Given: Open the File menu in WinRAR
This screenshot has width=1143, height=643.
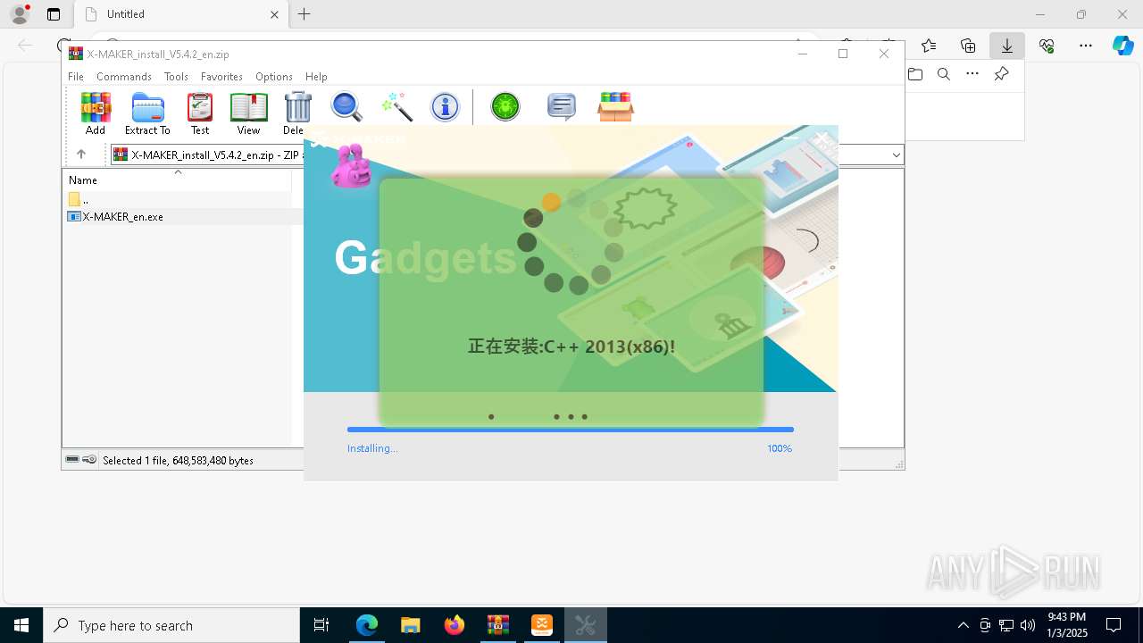Looking at the screenshot, I should 76,77.
